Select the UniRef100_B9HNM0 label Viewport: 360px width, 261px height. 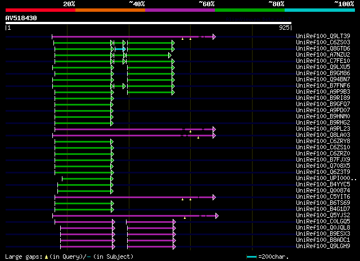coord(323,117)
